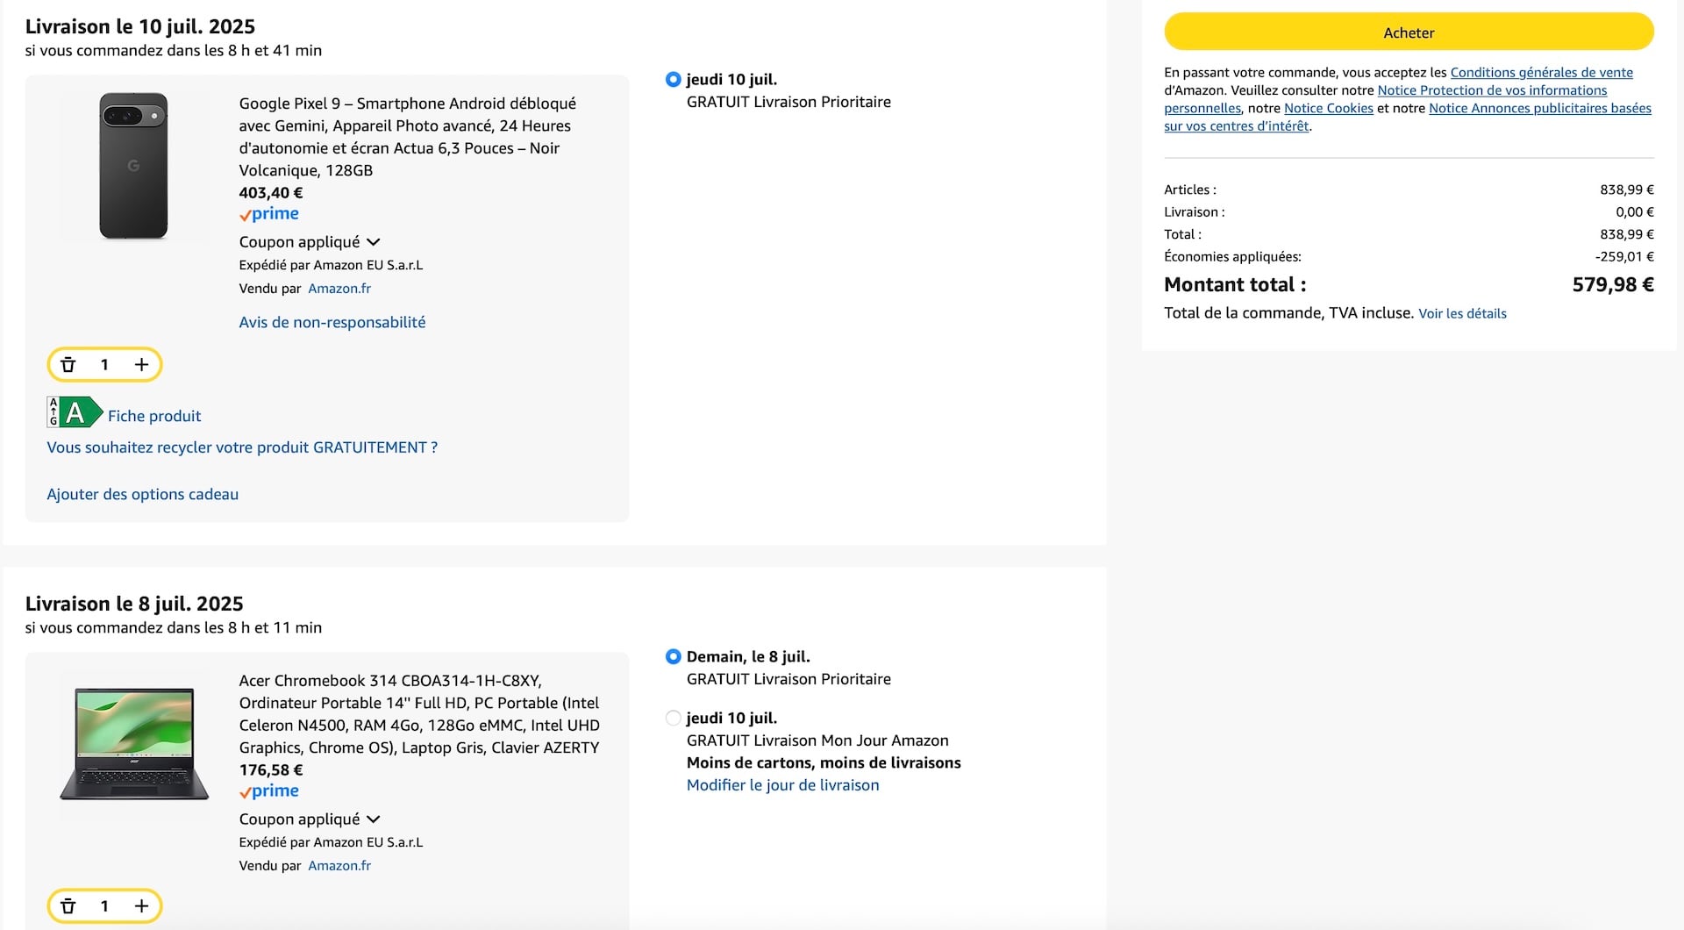Click Modifier le jour de livraison
This screenshot has width=1684, height=930.
click(x=782, y=785)
